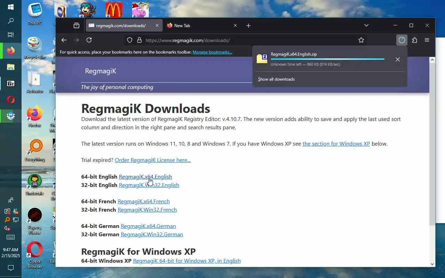
Task: Click the muted volume tray icon
Action: [7, 228]
